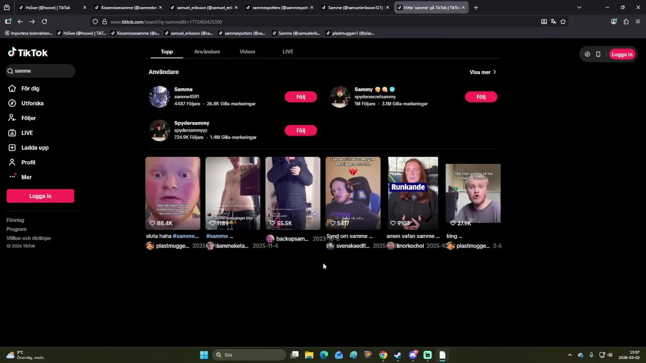Image resolution: width=646 pixels, height=363 pixels.
Task: Click the TikTok logo
Action: click(x=28, y=52)
